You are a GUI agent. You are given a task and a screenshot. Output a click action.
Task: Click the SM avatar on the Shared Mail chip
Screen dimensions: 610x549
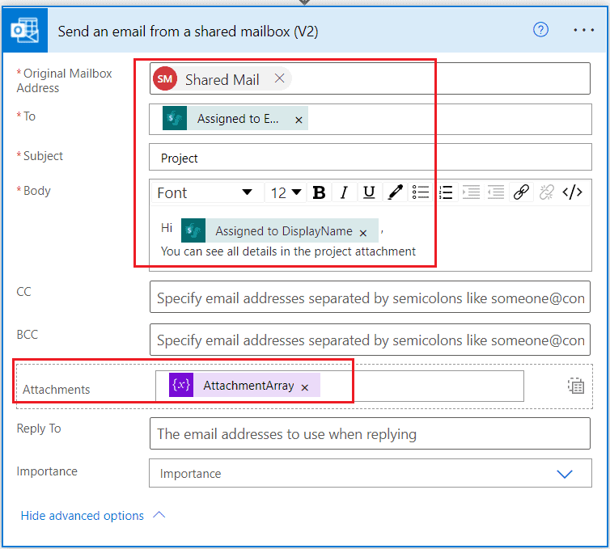165,79
